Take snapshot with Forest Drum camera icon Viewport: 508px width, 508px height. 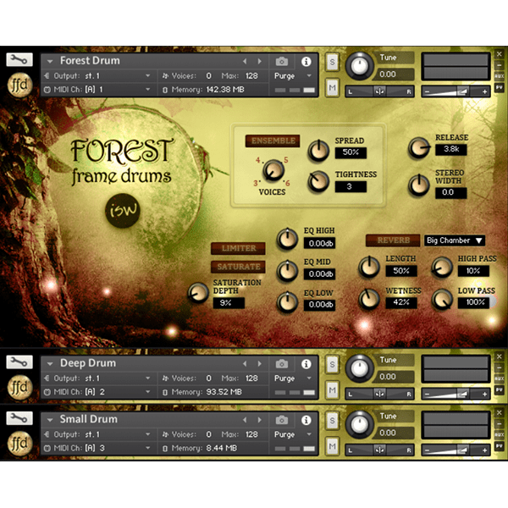pyautogui.click(x=282, y=61)
